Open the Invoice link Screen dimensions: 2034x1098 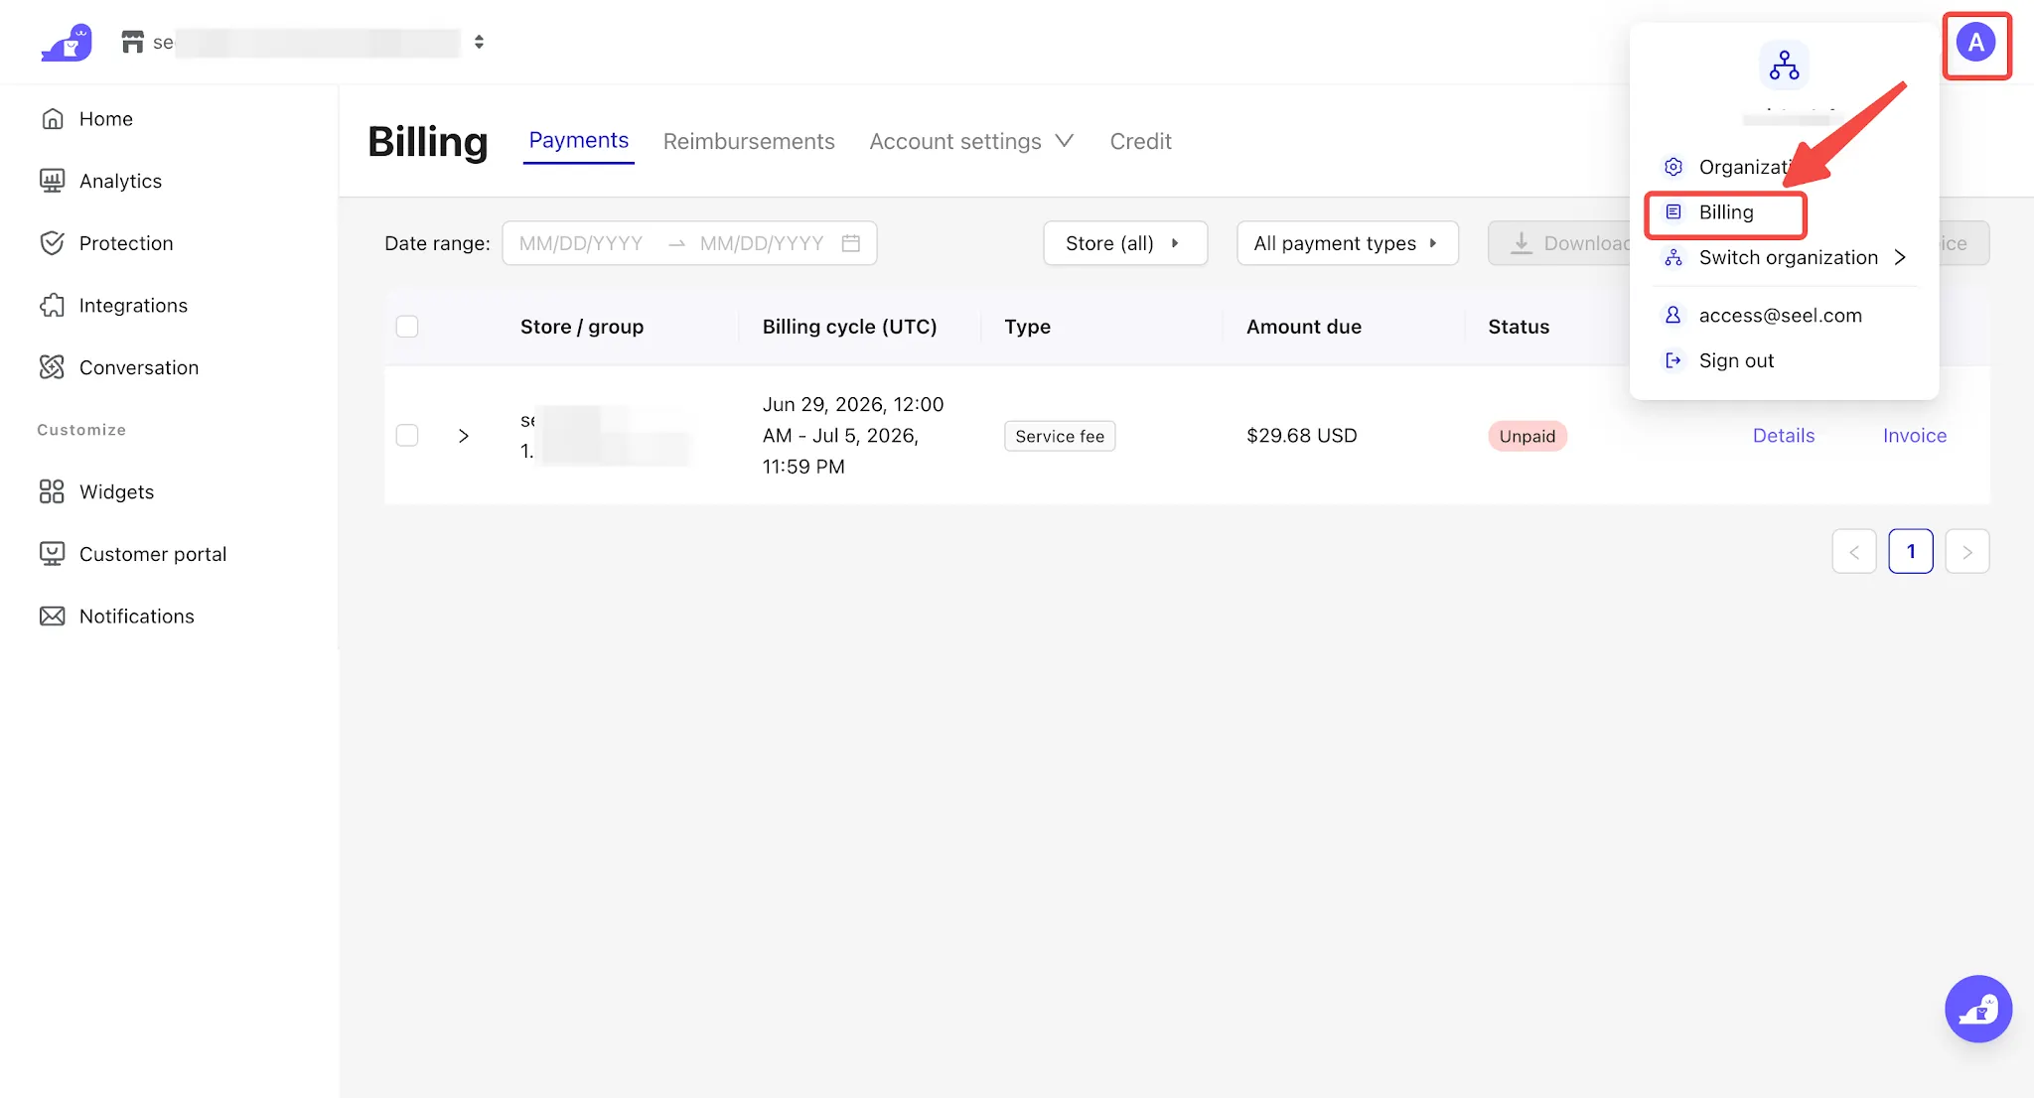[x=1915, y=436]
